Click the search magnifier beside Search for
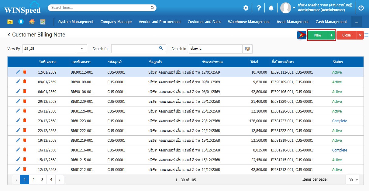Image resolution: width=369 pixels, height=191 pixels. (161, 48)
